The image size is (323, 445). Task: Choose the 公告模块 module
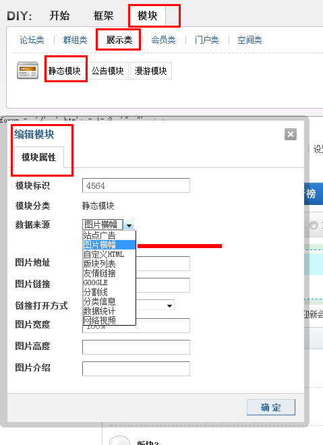coord(108,71)
